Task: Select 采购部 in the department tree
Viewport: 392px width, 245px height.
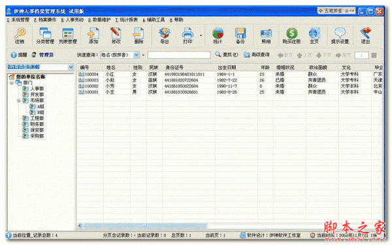Action: pos(37,136)
